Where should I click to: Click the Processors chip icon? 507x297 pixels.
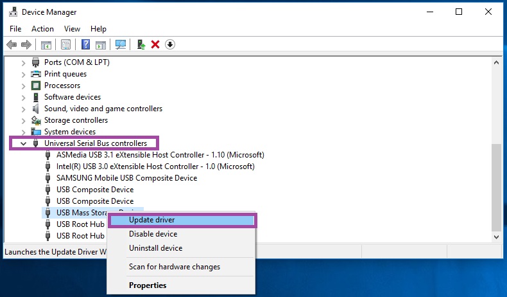35,85
